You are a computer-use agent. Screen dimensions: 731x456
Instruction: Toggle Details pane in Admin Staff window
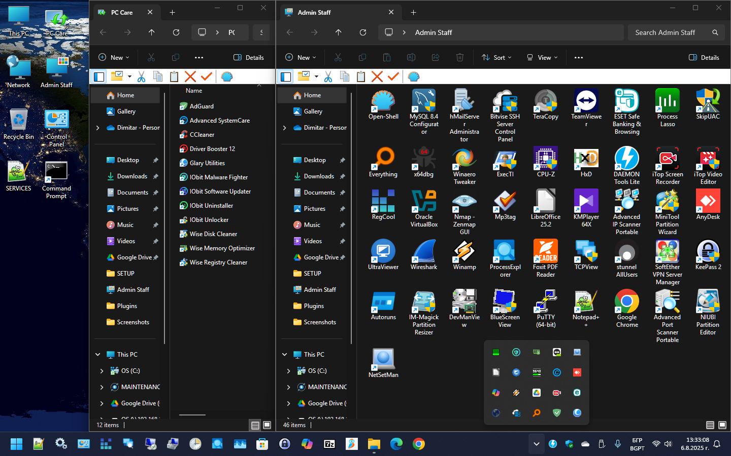(704, 57)
